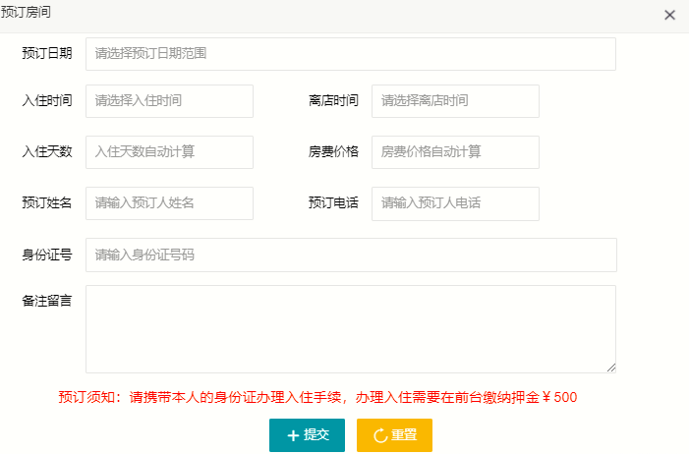Click the 预订电话 label
689x454 pixels.
tap(333, 202)
